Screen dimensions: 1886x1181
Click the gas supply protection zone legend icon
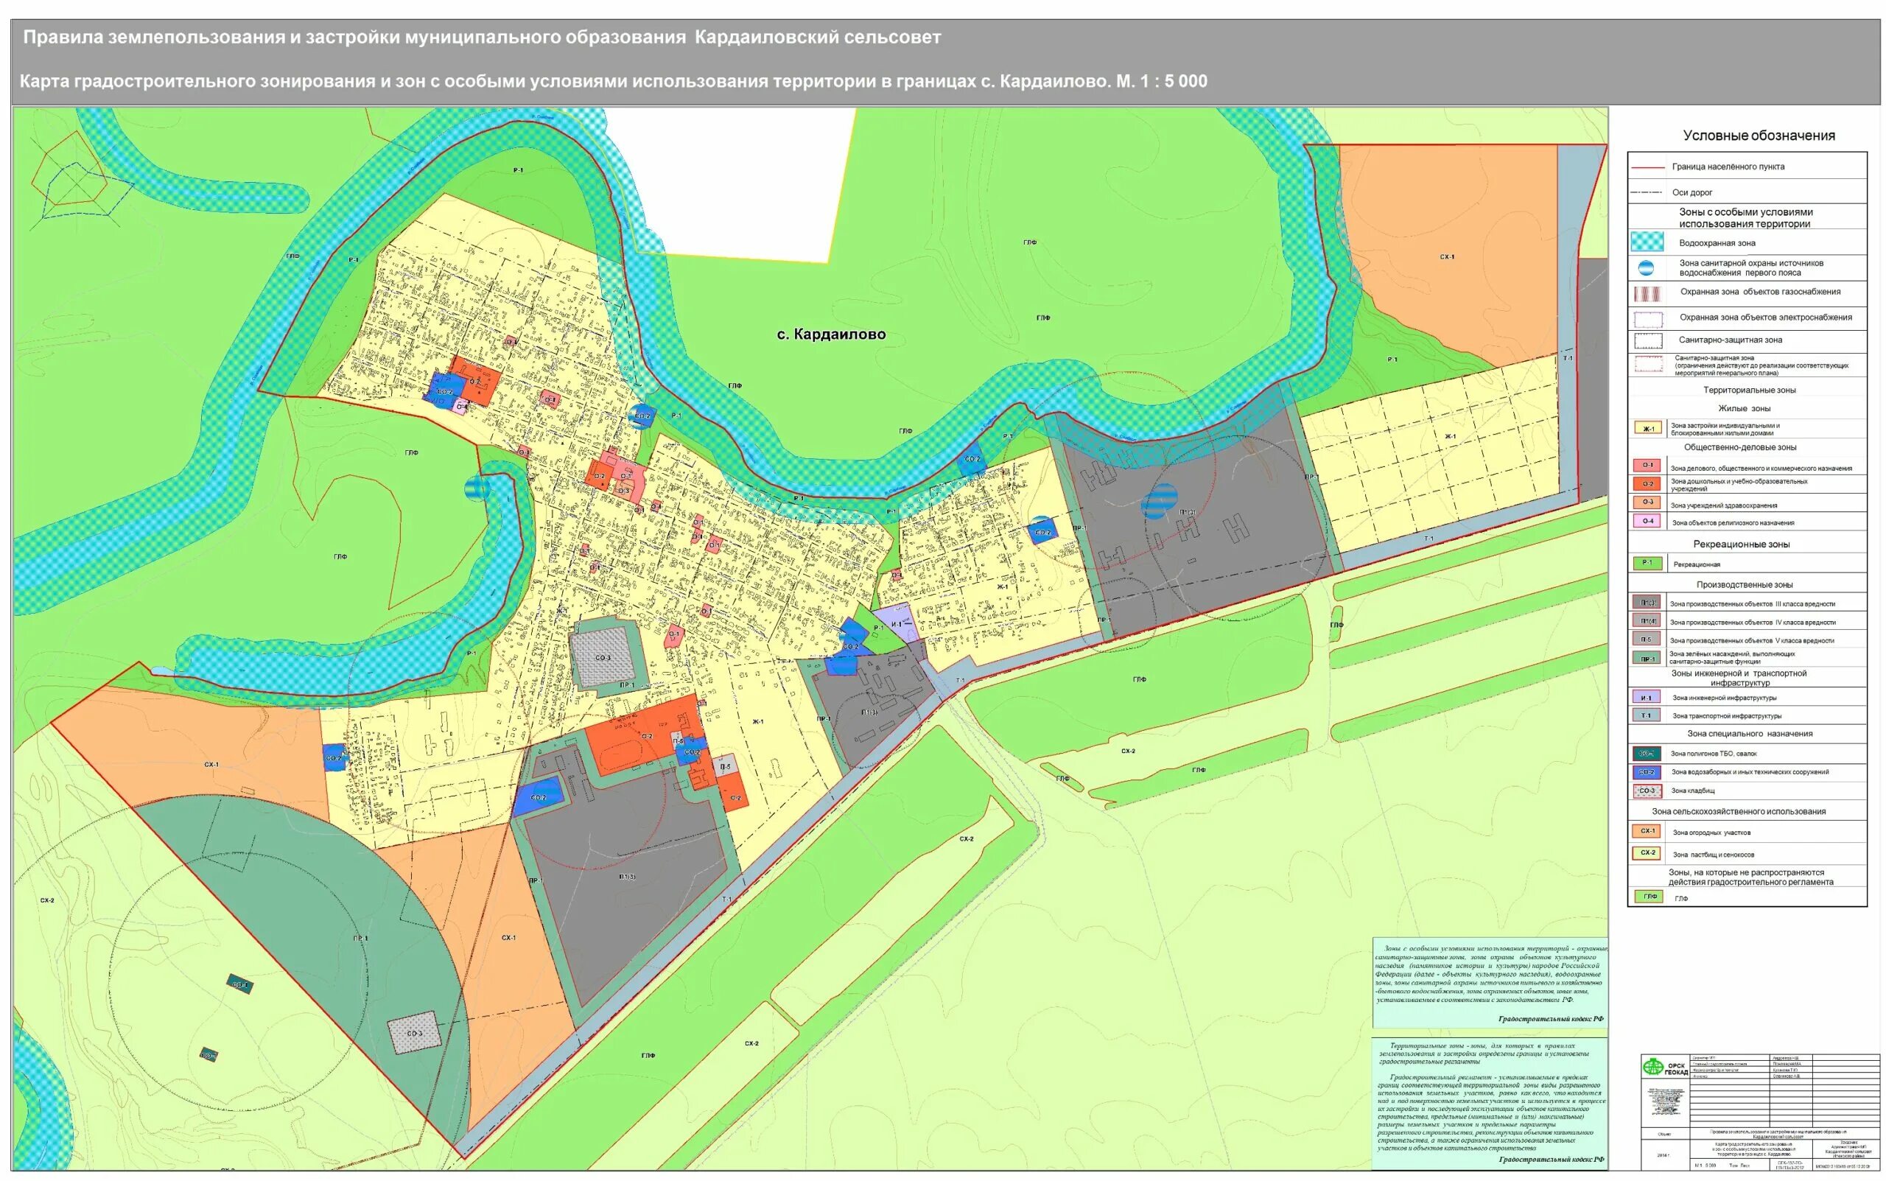(x=1647, y=294)
